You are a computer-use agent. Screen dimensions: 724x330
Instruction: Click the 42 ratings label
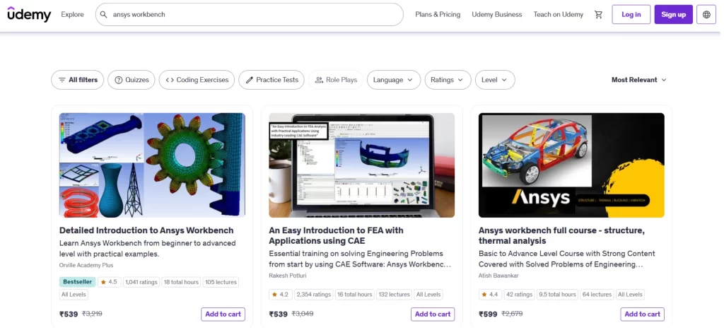click(520, 295)
